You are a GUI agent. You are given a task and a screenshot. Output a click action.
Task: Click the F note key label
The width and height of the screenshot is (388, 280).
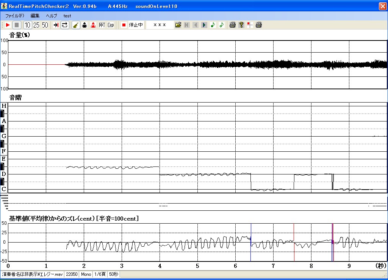(4, 151)
